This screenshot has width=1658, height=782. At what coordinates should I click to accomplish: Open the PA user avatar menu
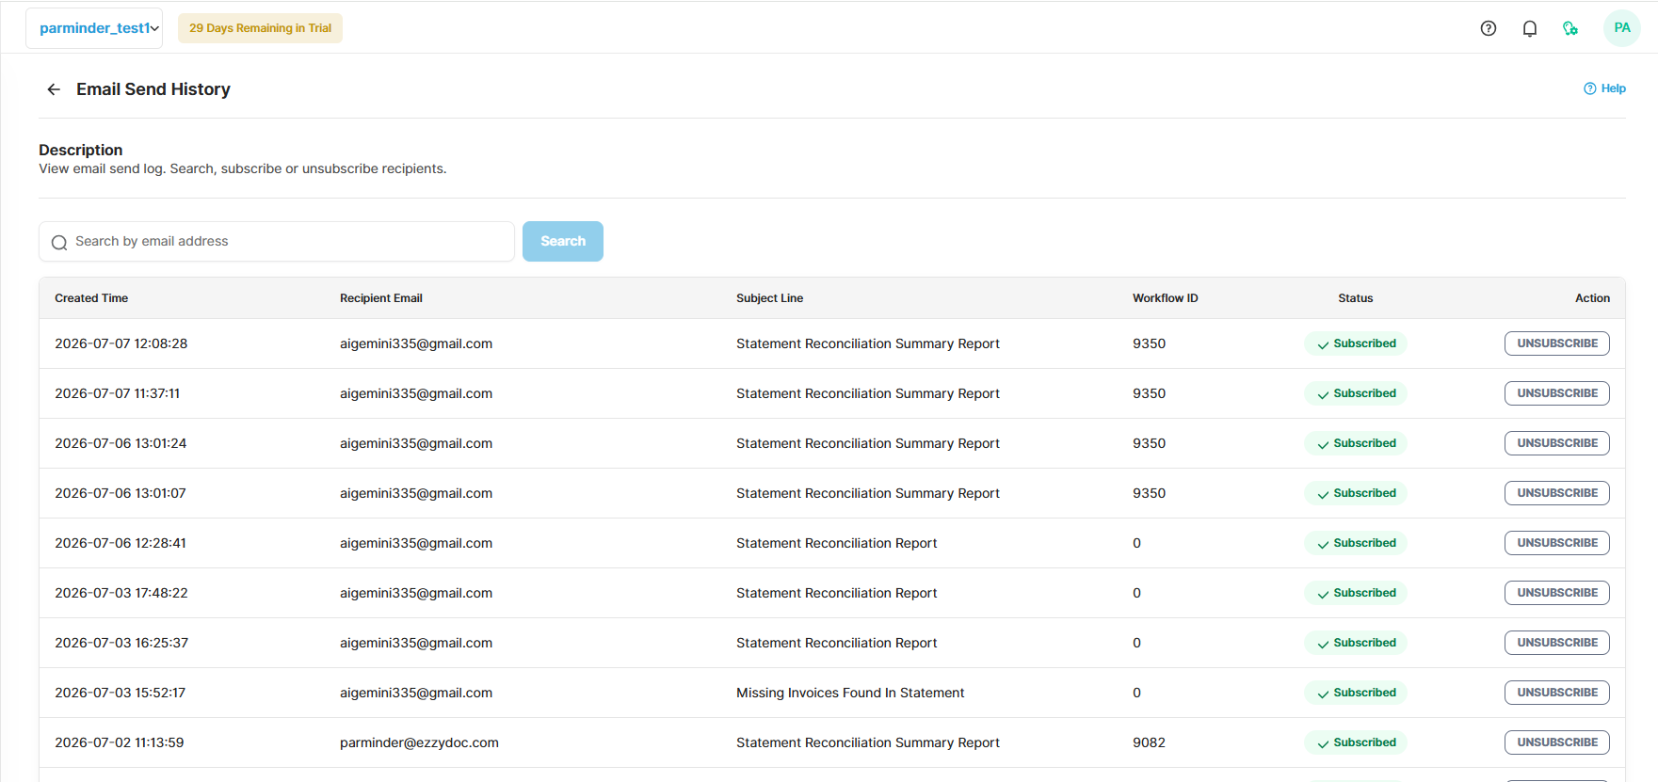click(x=1622, y=28)
